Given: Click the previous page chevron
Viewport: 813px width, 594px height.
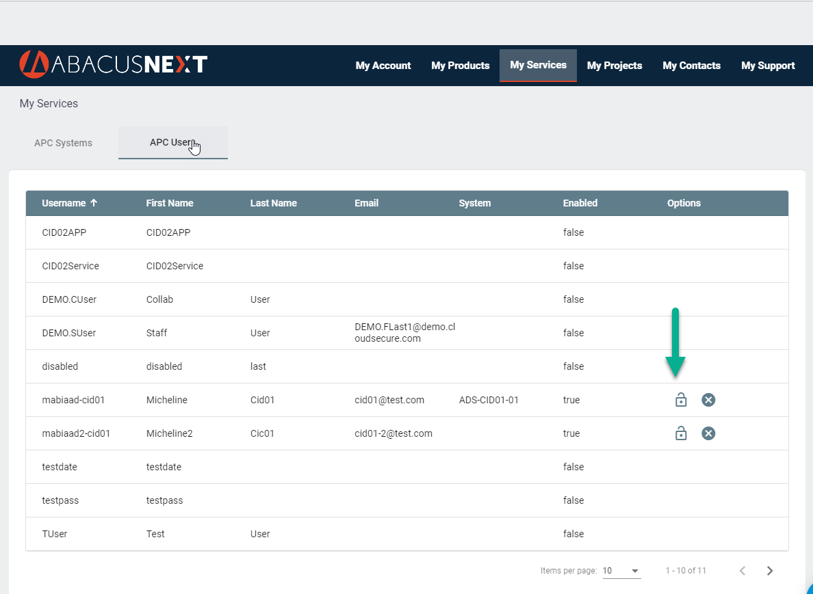Looking at the screenshot, I should [x=742, y=570].
